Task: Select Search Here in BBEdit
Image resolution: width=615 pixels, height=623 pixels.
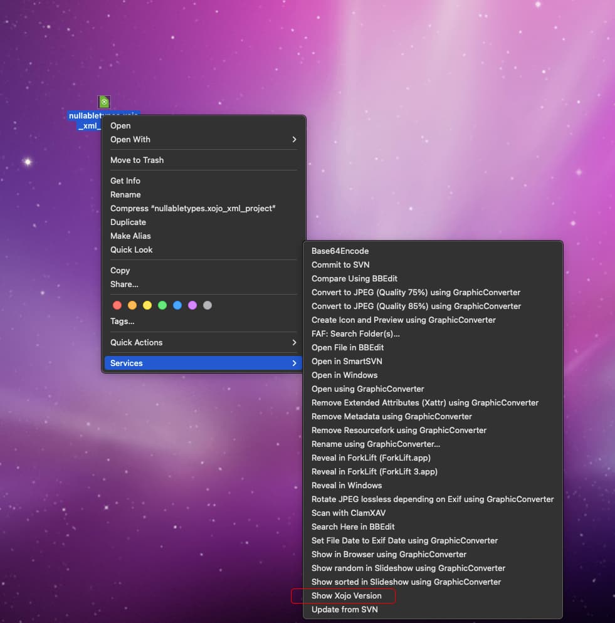Action: click(433, 527)
